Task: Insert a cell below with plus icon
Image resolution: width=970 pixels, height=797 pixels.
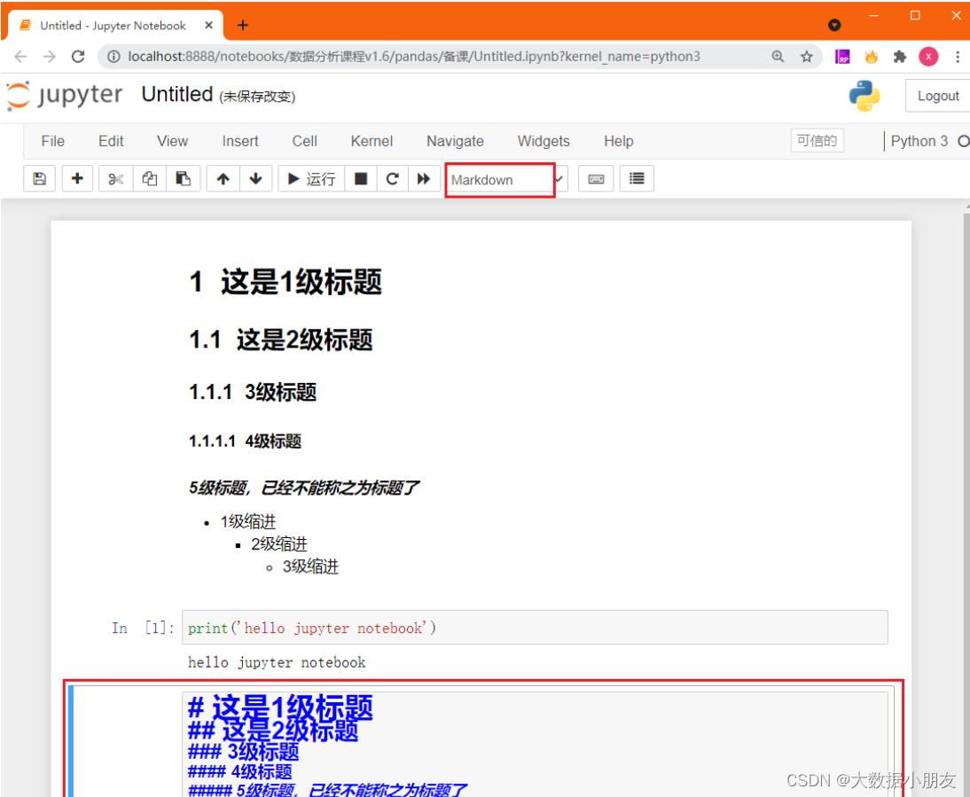Action: click(77, 179)
